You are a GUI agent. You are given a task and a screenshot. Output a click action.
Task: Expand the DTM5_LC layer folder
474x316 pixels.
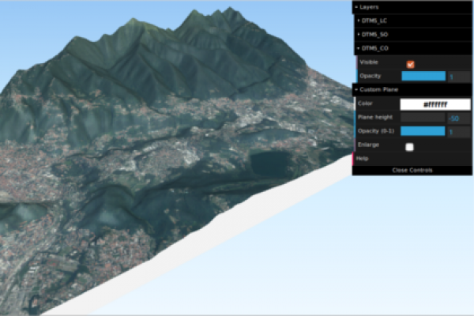[x=374, y=21]
